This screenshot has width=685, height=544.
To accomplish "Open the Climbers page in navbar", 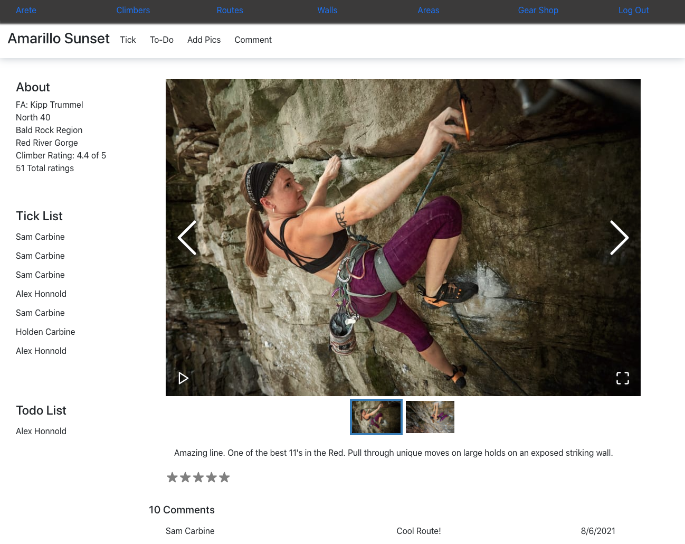I will (x=133, y=10).
